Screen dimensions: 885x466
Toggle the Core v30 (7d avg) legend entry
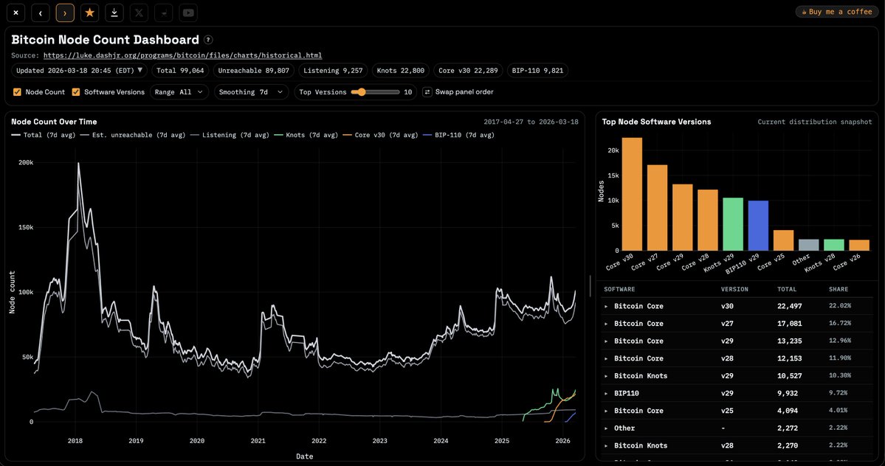click(380, 135)
